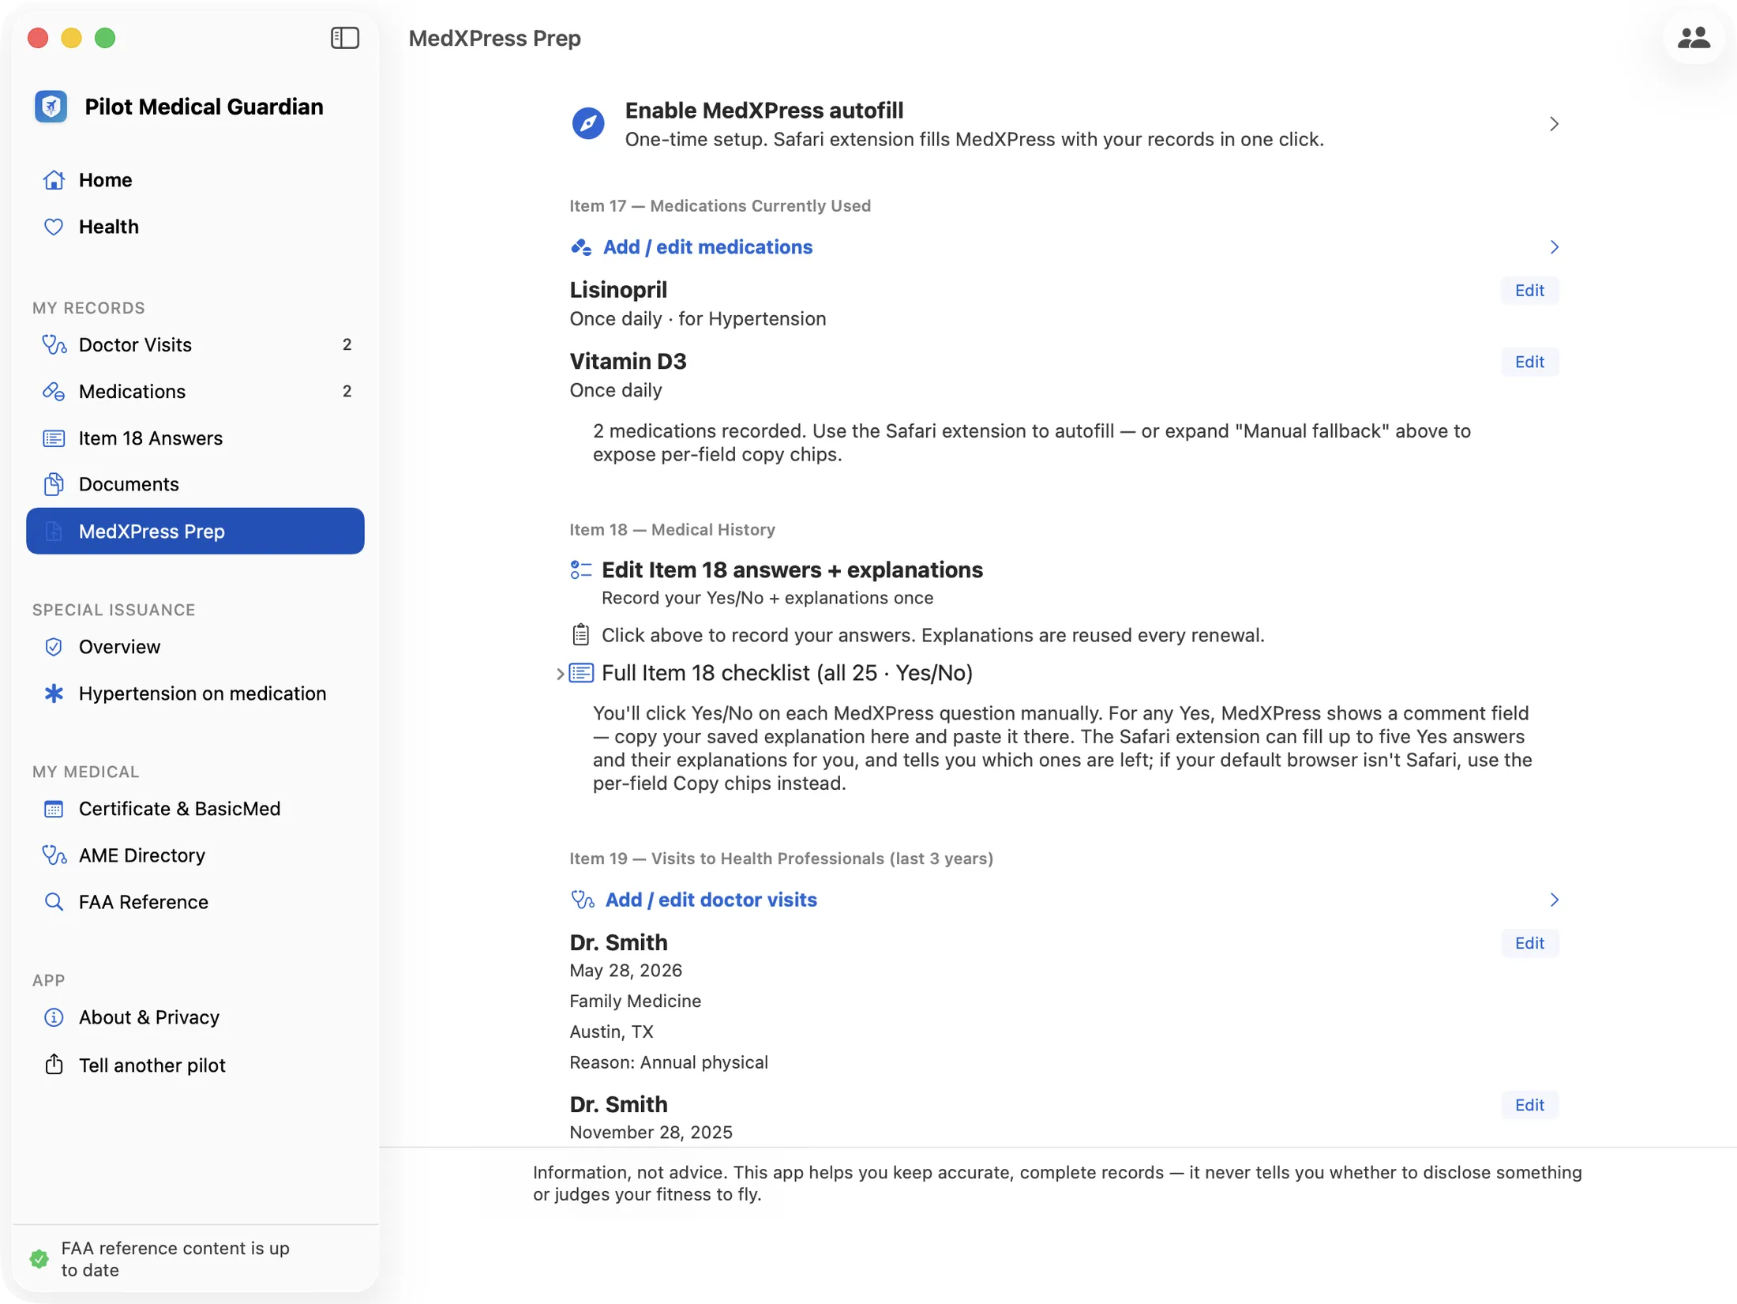
Task: Click the Full Item 18 checklist label
Action: 787,673
